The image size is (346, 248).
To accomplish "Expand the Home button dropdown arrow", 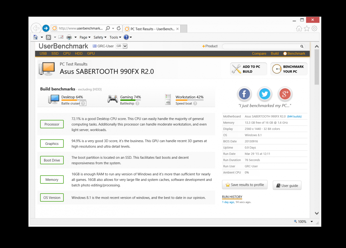I will click(42, 37).
